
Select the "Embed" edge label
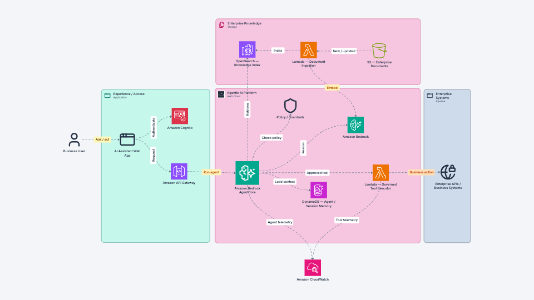tap(332, 88)
